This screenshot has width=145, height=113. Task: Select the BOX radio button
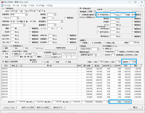point(24,48)
